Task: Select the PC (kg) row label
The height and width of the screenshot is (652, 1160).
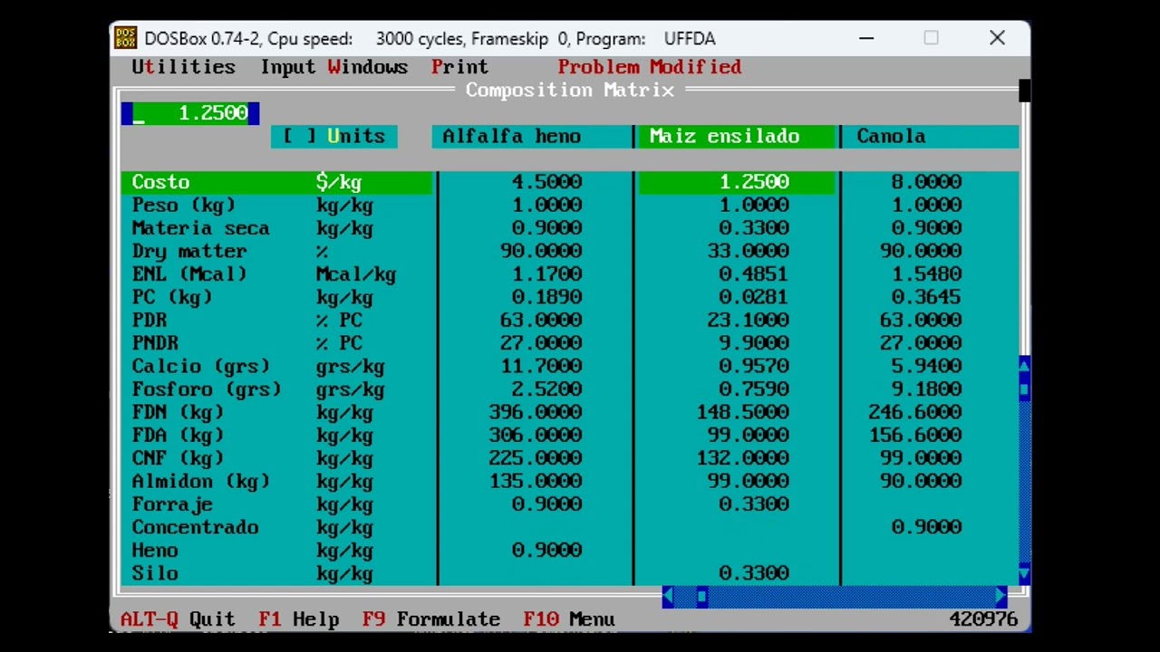Action: [x=172, y=297]
